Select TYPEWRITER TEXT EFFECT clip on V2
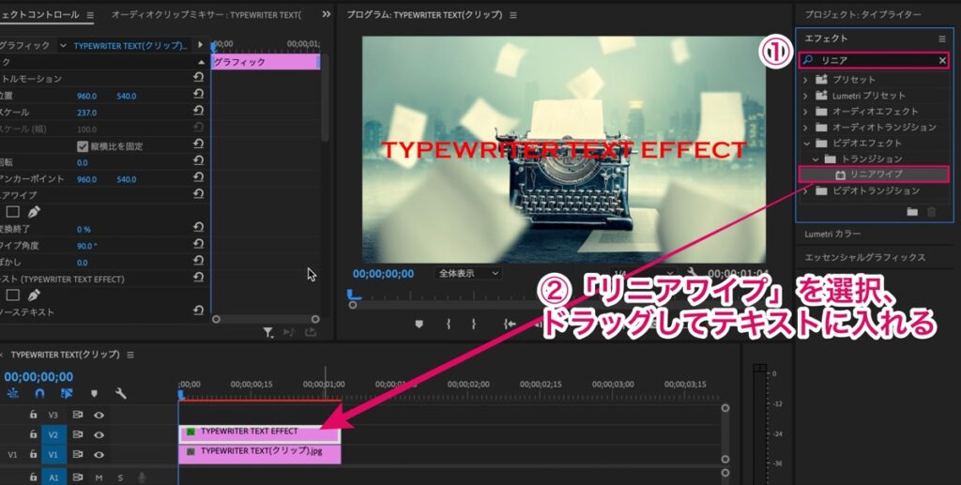961x485 pixels. pos(259,433)
